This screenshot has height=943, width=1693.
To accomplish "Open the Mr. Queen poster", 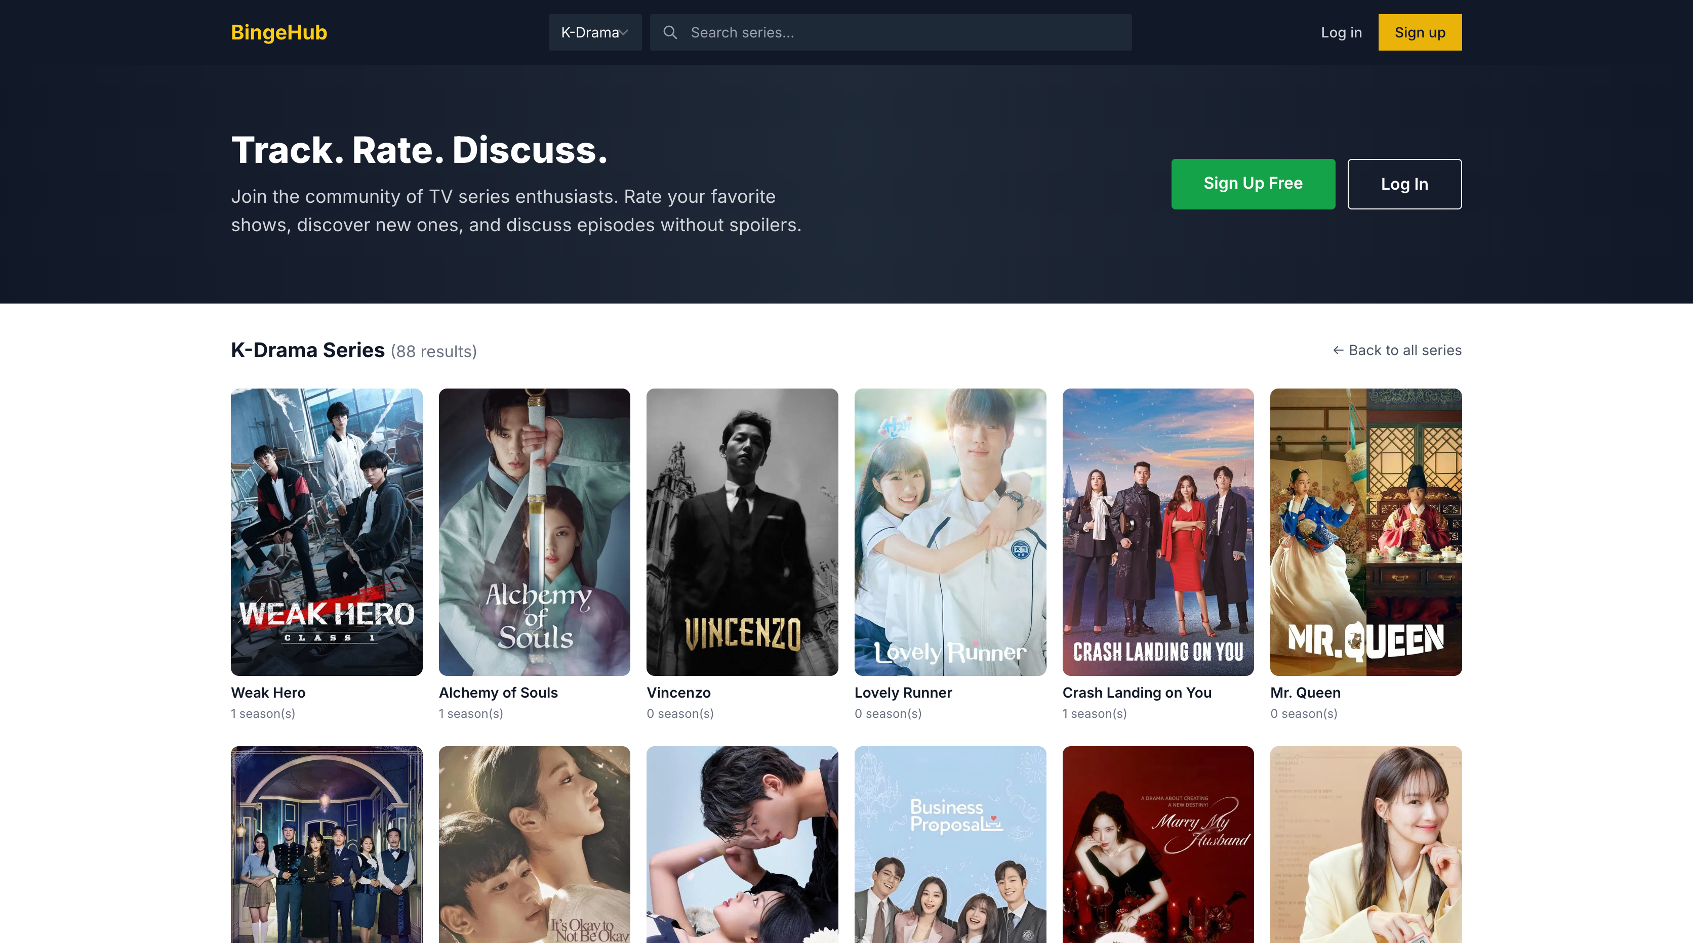I will click(1366, 532).
